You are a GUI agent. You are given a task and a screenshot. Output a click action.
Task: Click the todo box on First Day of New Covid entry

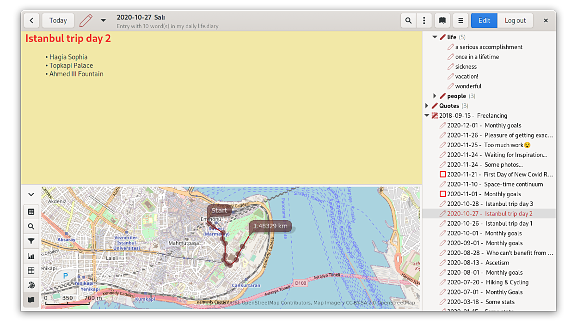442,174
